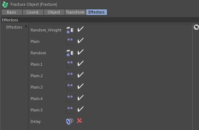Screen dimensions: 199x130
Task: Switch to the Basic tab
Action: pyautogui.click(x=12, y=12)
